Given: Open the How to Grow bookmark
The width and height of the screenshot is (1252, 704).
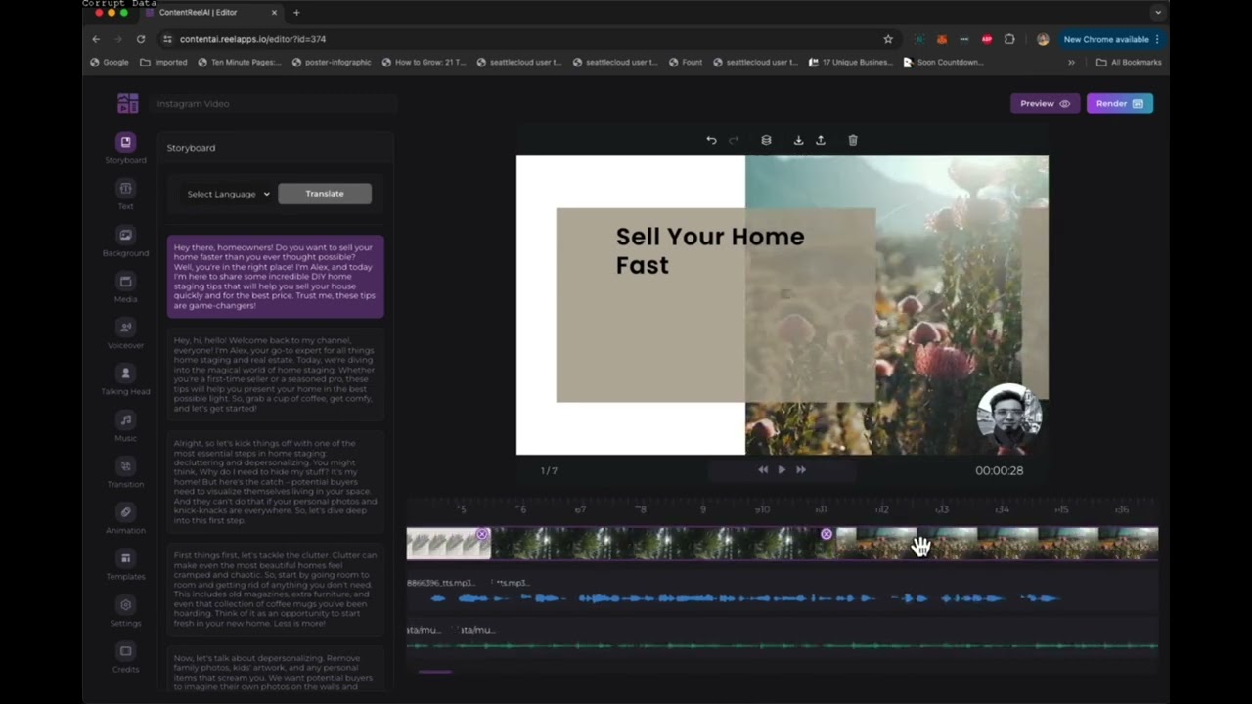Looking at the screenshot, I should coord(424,62).
